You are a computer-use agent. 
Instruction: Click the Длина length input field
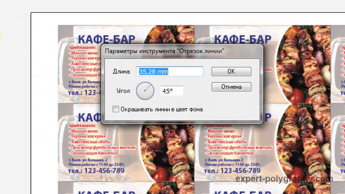170,71
